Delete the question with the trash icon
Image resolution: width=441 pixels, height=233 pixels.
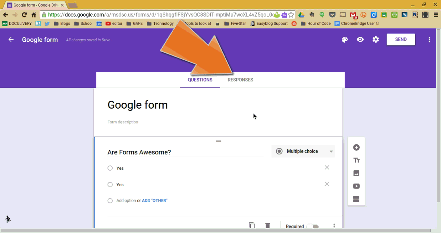[x=267, y=225]
